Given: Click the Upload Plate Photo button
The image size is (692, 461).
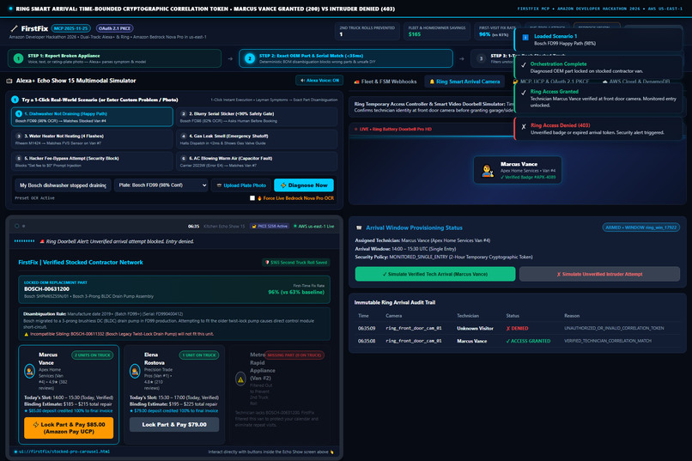Looking at the screenshot, I should click(x=241, y=185).
